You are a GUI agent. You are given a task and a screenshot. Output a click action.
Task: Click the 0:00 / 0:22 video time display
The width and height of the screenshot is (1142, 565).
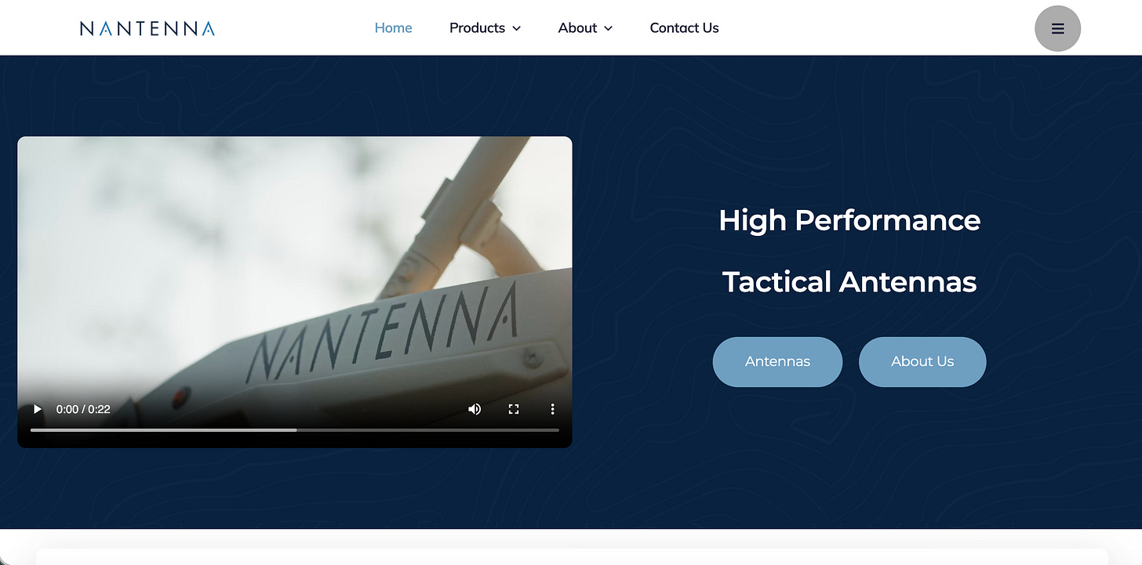(83, 409)
